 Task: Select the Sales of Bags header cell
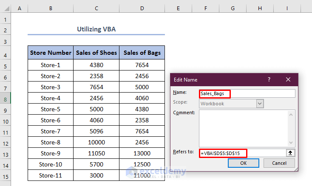(x=142, y=53)
